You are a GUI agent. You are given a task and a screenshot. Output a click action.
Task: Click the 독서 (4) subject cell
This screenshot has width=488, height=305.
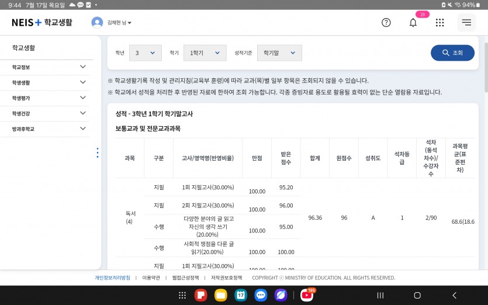pos(130,217)
